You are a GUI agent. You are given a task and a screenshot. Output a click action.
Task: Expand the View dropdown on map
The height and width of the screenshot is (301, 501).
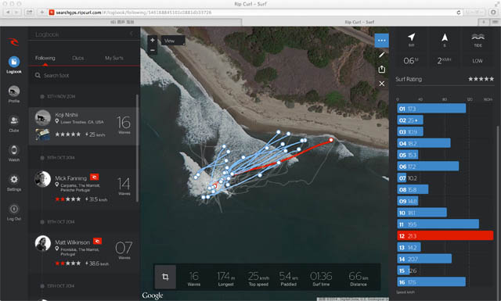[x=173, y=41]
